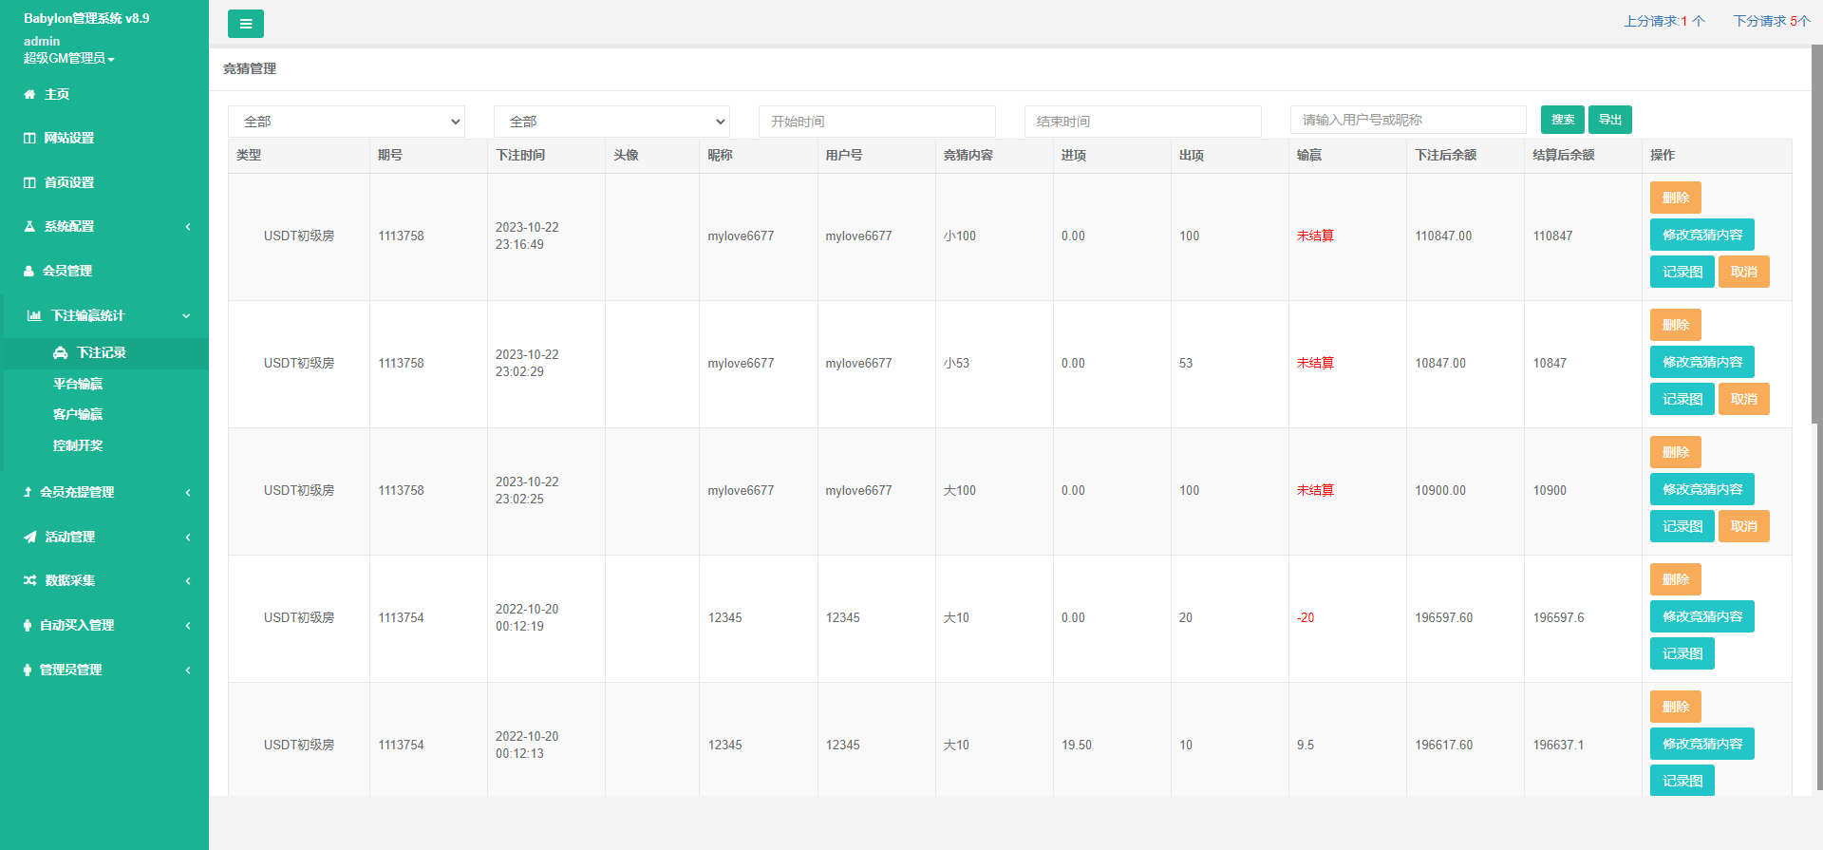Click the paper plane icon for 活动管理
Viewport: 1823px width, 850px height.
coord(30,537)
